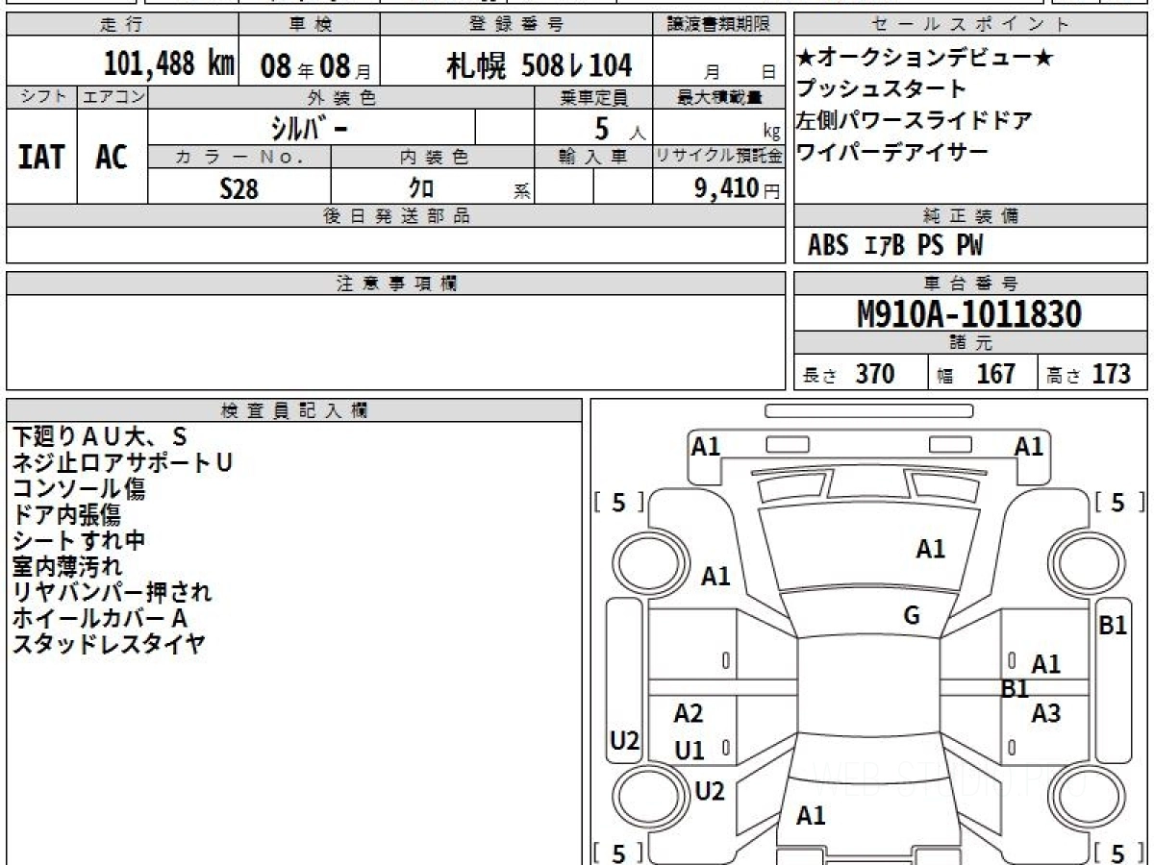Click the empty 注意事項欄 notes box
This screenshot has height=865, width=1154.
click(395, 342)
